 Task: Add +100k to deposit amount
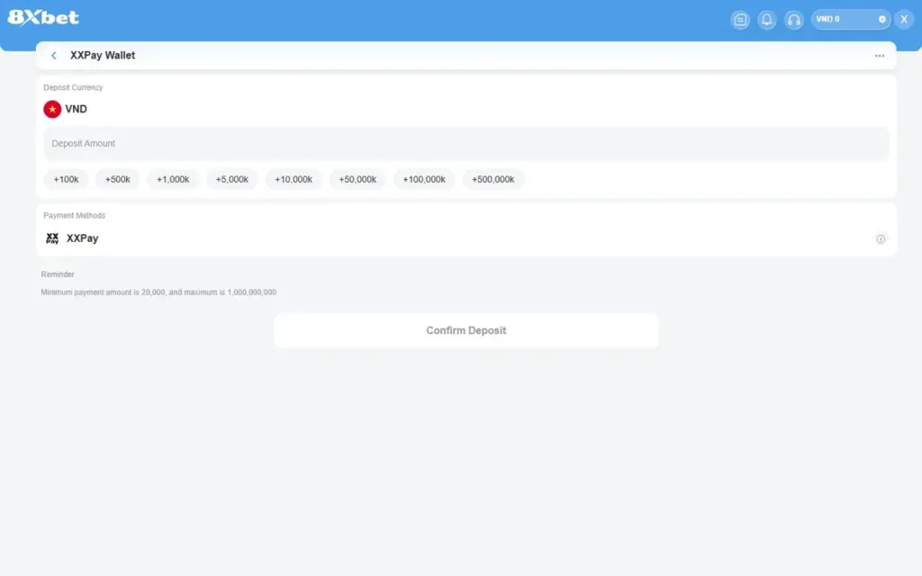(x=66, y=179)
